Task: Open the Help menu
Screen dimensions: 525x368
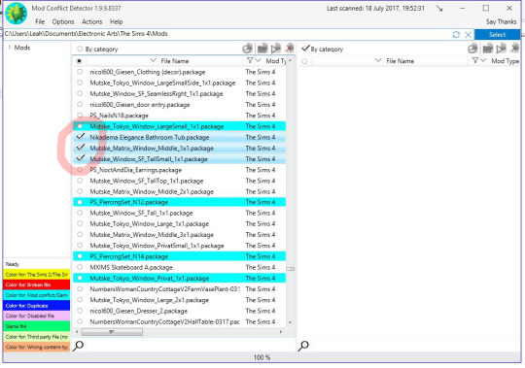Action: click(117, 21)
